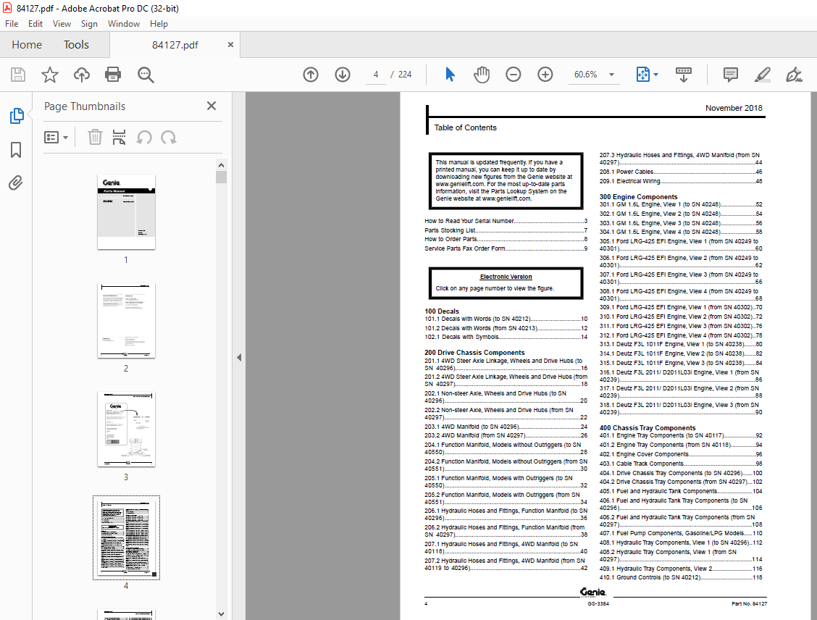
Task: Open '402.1 Engine Cover Components' entry
Action: pos(681,454)
